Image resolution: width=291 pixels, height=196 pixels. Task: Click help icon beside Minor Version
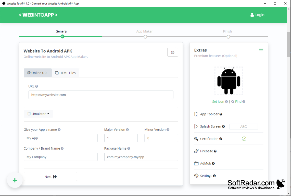click(168, 130)
